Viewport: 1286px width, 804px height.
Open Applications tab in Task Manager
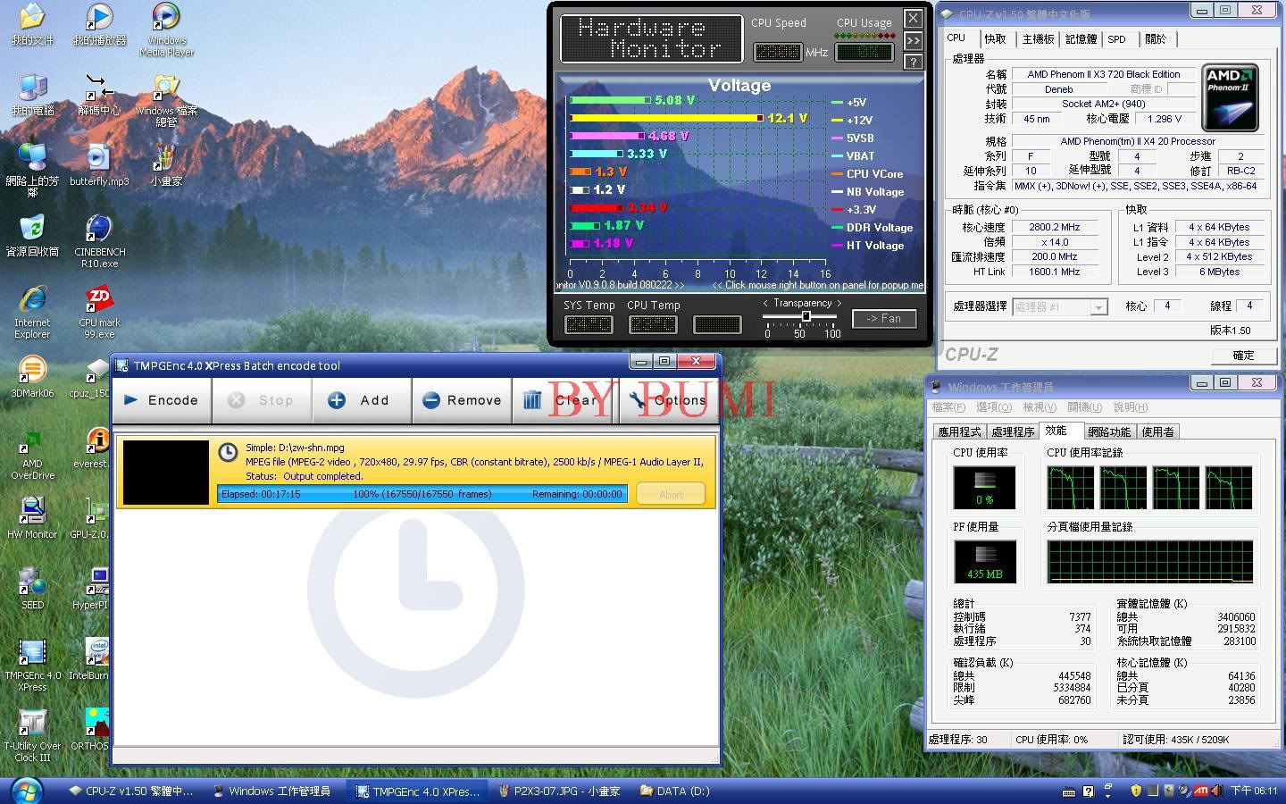[x=959, y=431]
